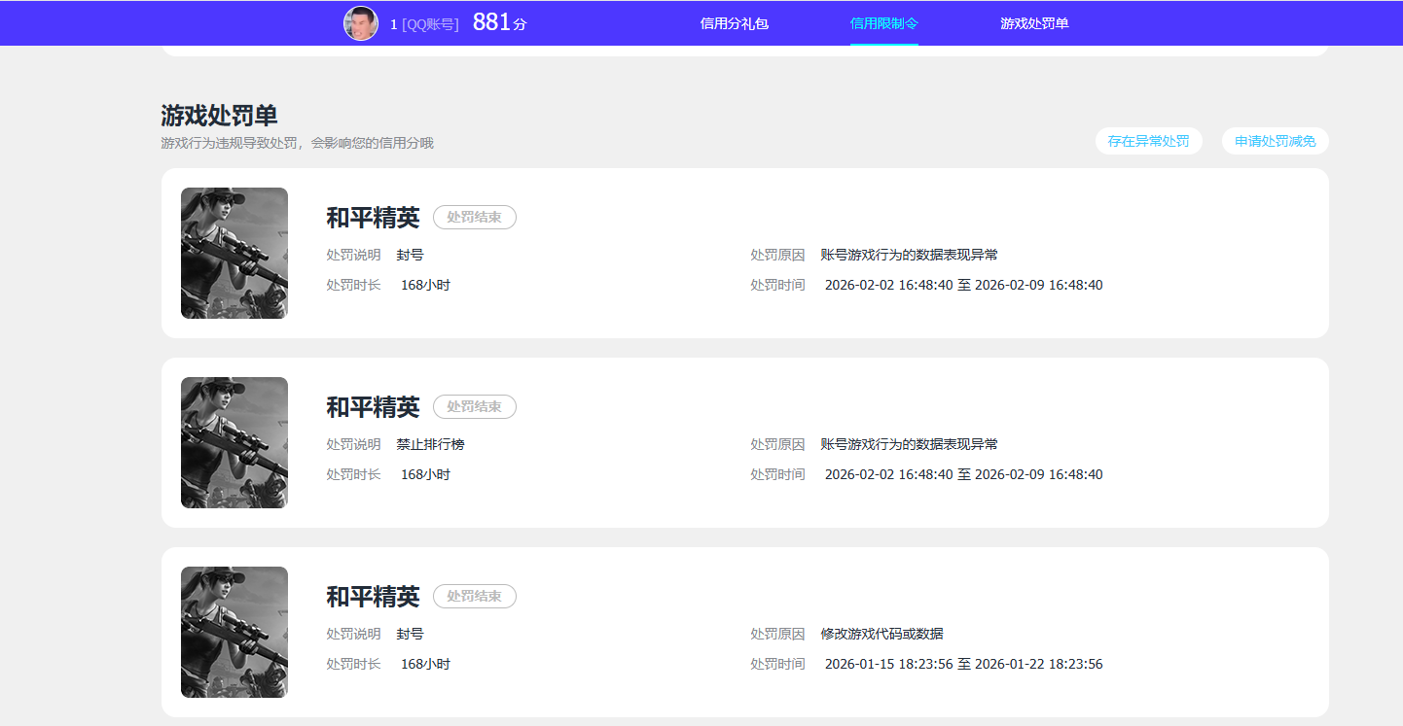Click 和平精英 title on the 禁止排行榜 card
The width and height of the screenshot is (1403, 726).
click(373, 407)
